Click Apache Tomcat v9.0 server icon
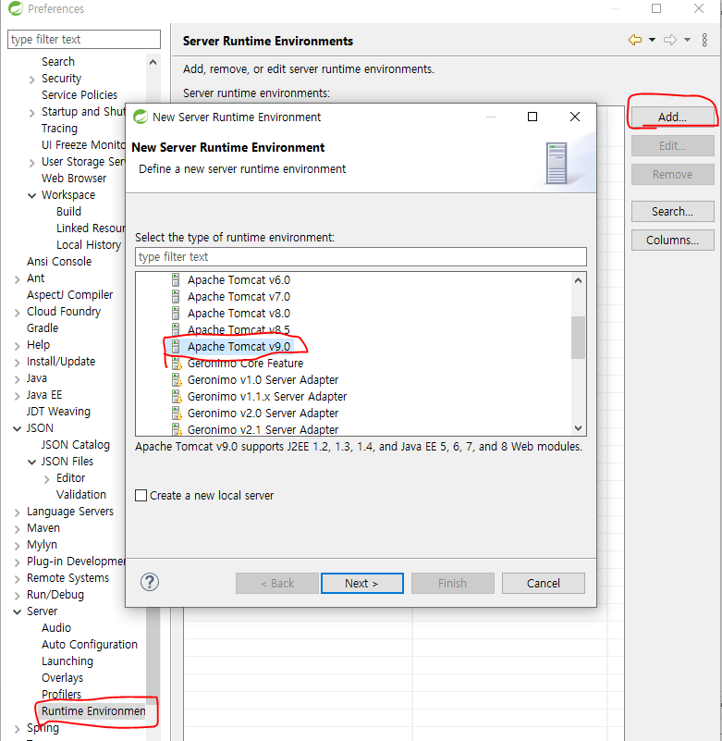 click(x=176, y=346)
